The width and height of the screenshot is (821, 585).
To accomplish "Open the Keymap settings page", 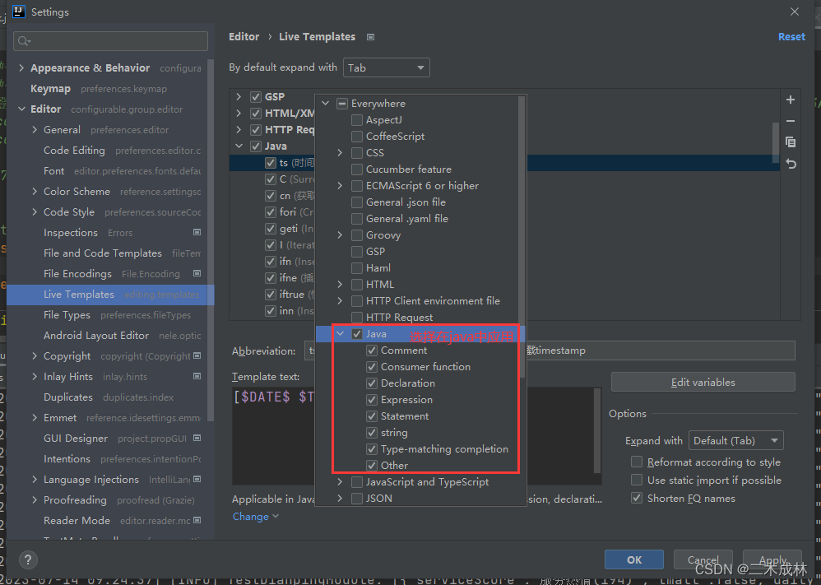I will coord(50,89).
